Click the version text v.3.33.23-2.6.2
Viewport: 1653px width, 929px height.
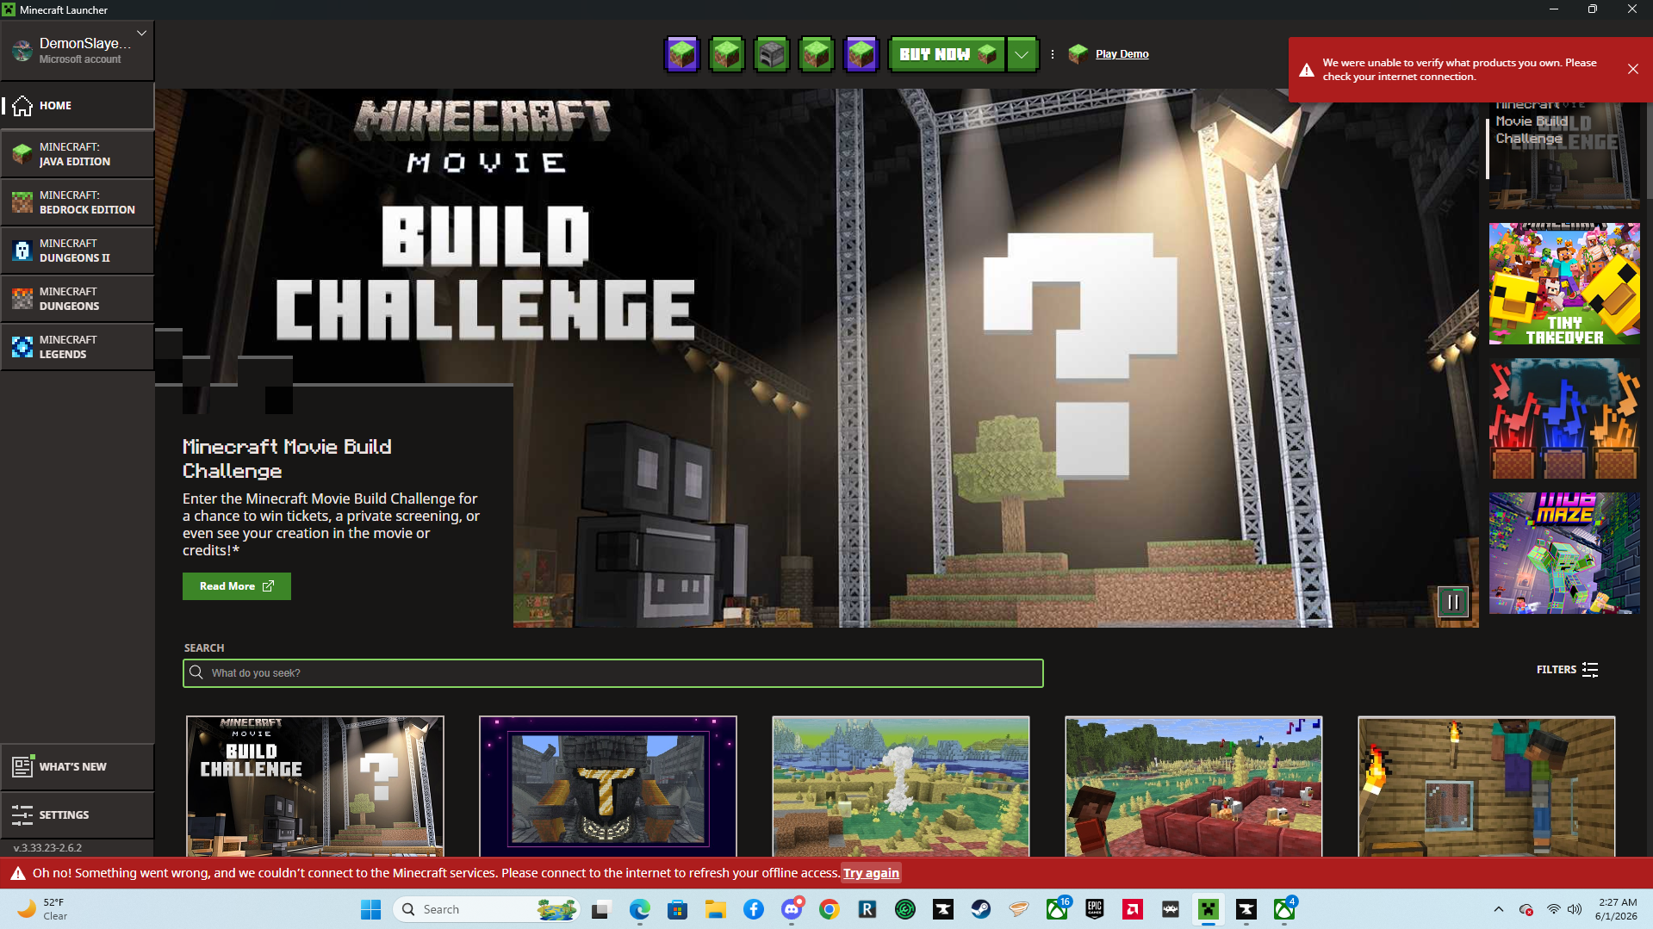tap(48, 848)
